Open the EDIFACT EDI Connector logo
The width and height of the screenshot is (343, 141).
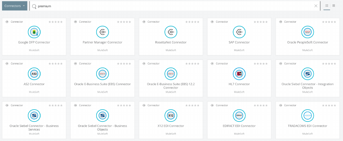239,116
